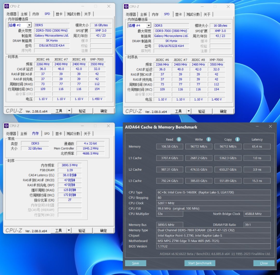Click the Copy info icon in AIDA64
This screenshot has height=275, width=280.
[x=237, y=139]
